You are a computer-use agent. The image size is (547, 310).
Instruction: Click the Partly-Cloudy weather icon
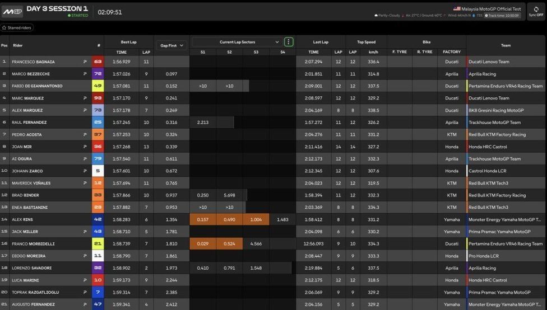click(376, 15)
